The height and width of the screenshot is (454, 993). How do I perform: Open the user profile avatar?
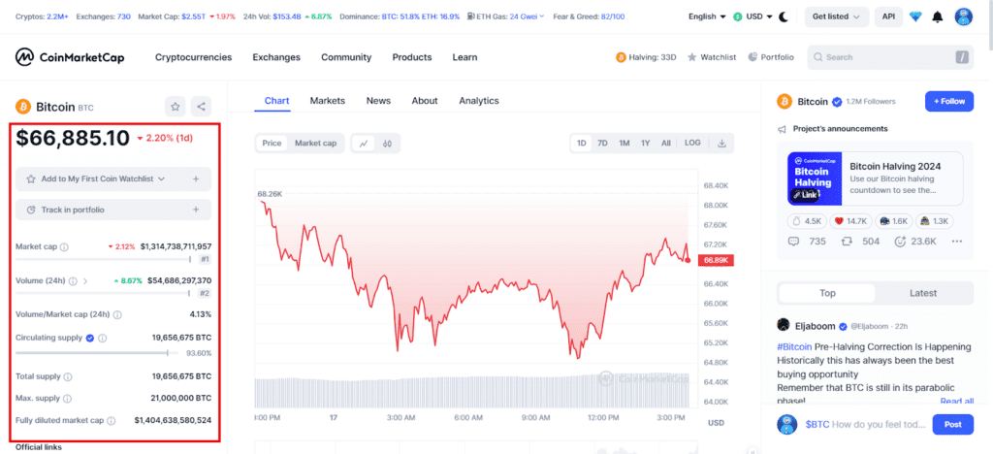pos(963,16)
